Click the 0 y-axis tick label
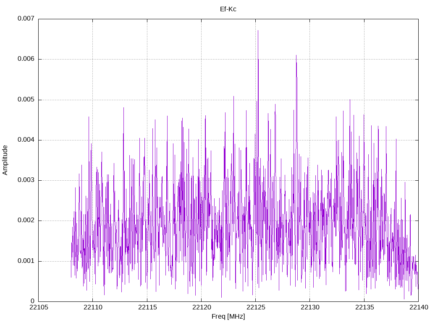The image size is (430, 322). [x=33, y=301]
